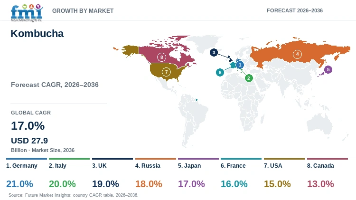Click map marker 7 on USA
This screenshot has width=356, height=200.
tap(166, 72)
